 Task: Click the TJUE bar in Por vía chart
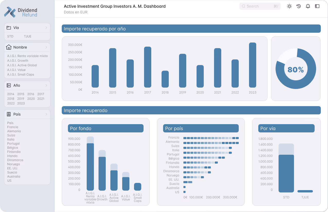pyautogui.click(x=305, y=191)
